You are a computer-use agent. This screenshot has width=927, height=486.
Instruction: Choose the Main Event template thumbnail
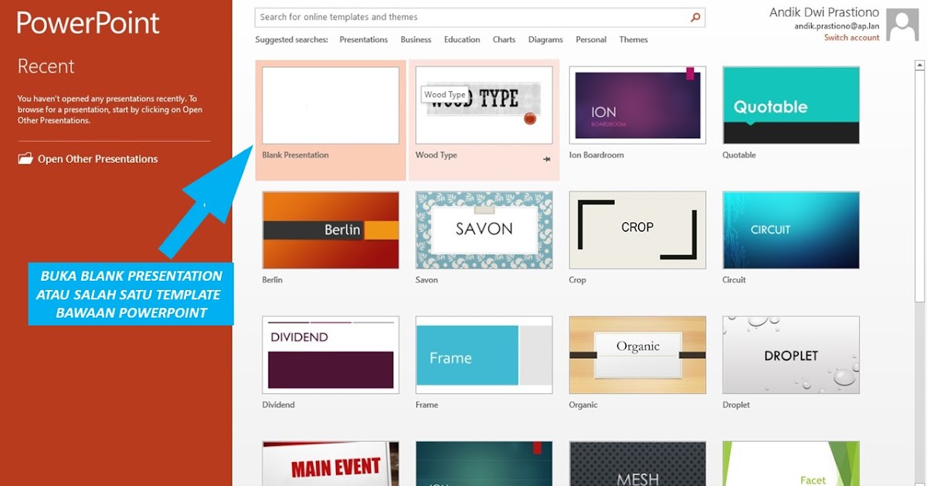(x=331, y=464)
